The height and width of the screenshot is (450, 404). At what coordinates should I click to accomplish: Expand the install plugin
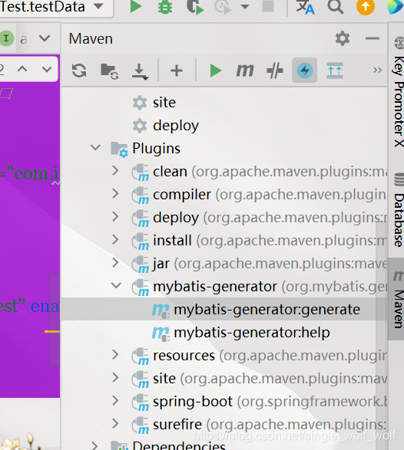coord(115,240)
